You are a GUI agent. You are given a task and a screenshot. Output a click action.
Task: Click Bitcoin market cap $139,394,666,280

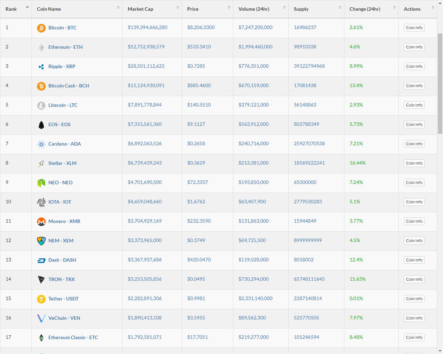pos(147,28)
